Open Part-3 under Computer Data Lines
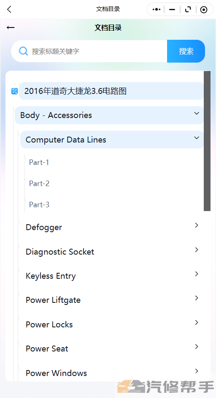 pos(39,205)
